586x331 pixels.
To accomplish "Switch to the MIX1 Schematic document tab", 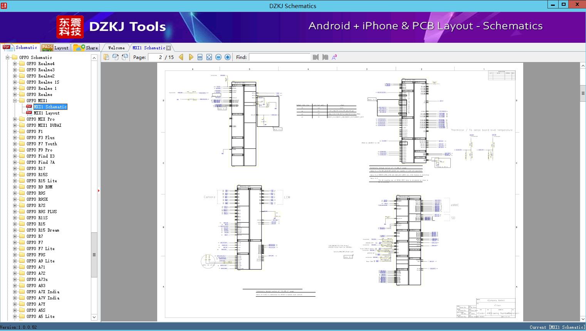I will [x=149, y=48].
